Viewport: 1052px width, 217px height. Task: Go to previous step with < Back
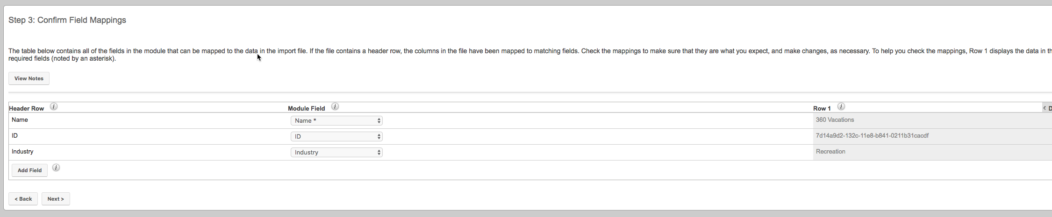[23, 199]
